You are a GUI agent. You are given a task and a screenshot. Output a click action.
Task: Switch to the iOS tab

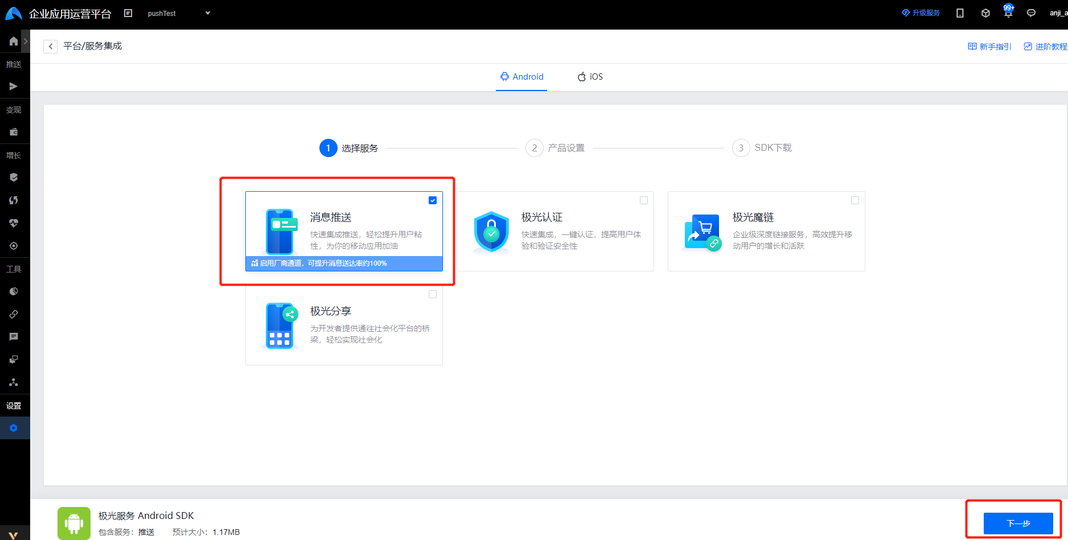(590, 77)
